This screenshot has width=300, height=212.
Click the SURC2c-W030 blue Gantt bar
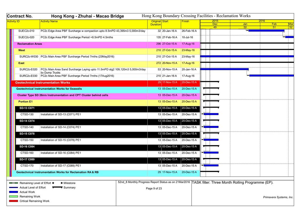[247, 56]
